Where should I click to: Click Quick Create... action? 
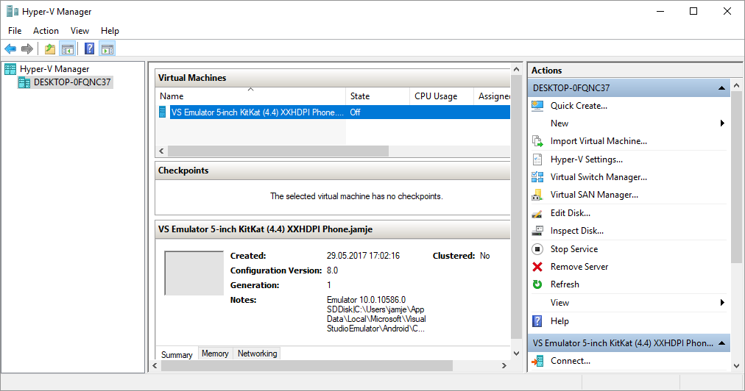pos(579,106)
